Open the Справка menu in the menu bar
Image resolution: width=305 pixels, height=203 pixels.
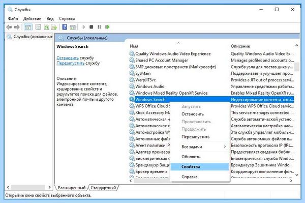coord(67,19)
